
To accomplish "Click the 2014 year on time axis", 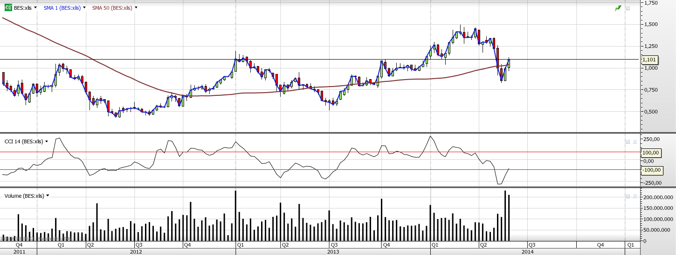I will (528, 252).
